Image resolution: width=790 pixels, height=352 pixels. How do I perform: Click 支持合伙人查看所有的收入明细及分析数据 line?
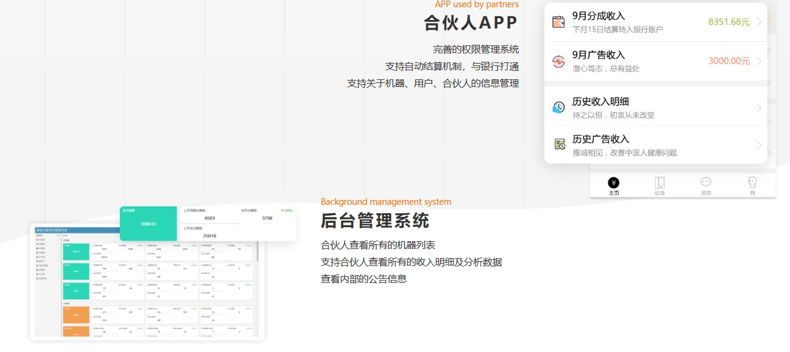pyautogui.click(x=411, y=262)
